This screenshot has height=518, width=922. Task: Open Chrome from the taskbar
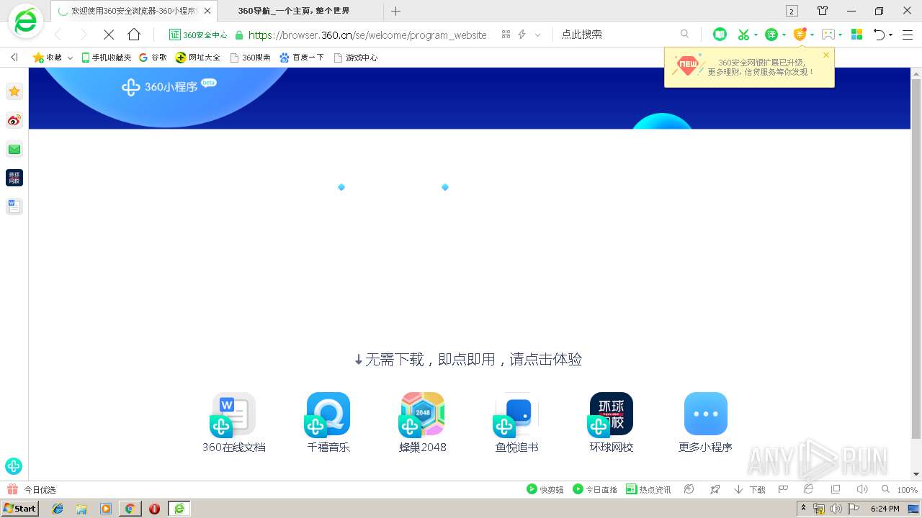130,509
